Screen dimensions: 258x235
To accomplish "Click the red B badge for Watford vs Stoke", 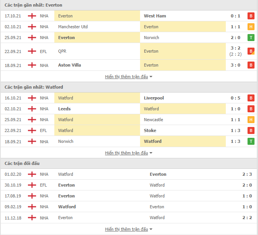I will 251,130.
